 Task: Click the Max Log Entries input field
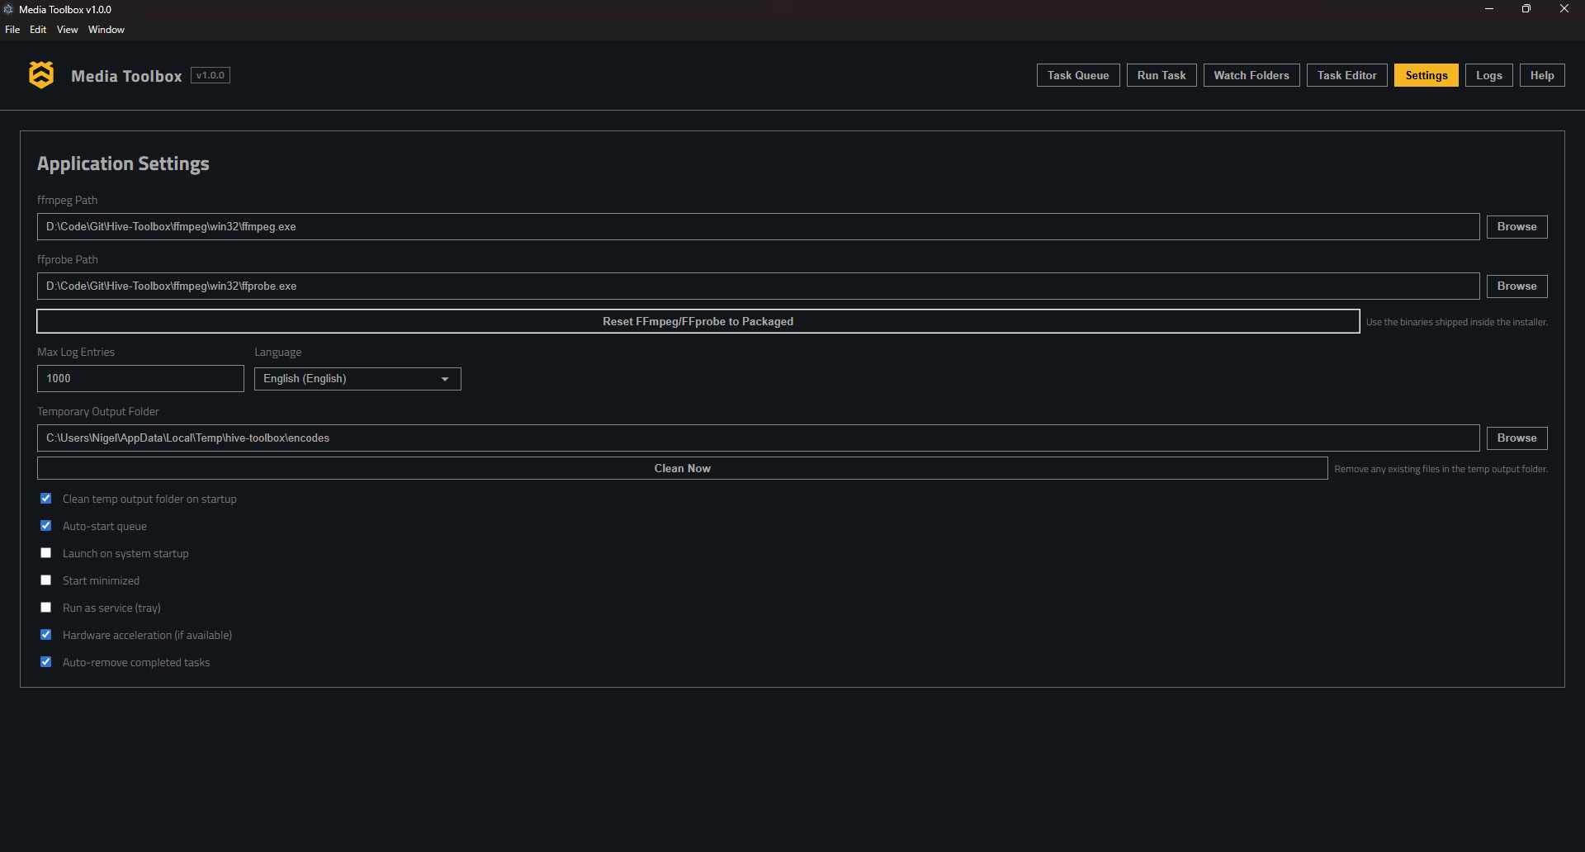click(140, 378)
